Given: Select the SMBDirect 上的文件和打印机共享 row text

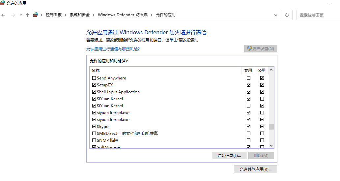Looking at the screenshot, I should pos(127,134).
